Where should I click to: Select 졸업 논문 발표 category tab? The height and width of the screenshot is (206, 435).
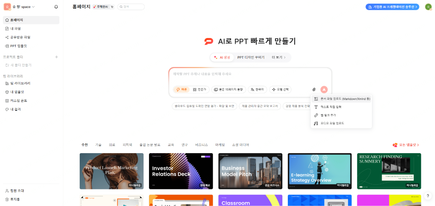150,145
